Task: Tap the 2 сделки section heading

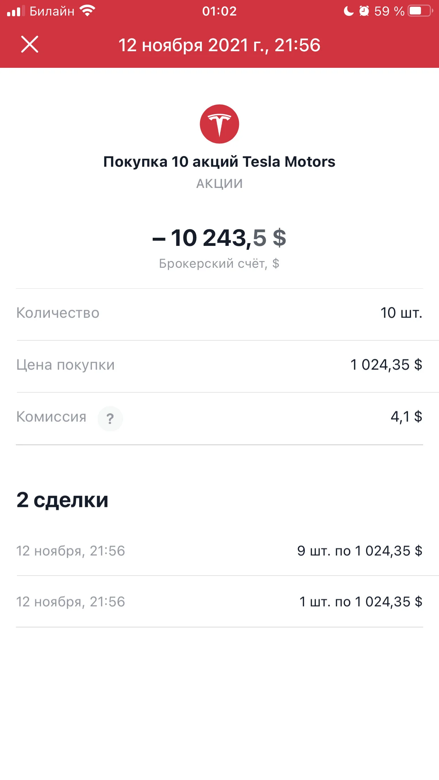Action: 62,500
